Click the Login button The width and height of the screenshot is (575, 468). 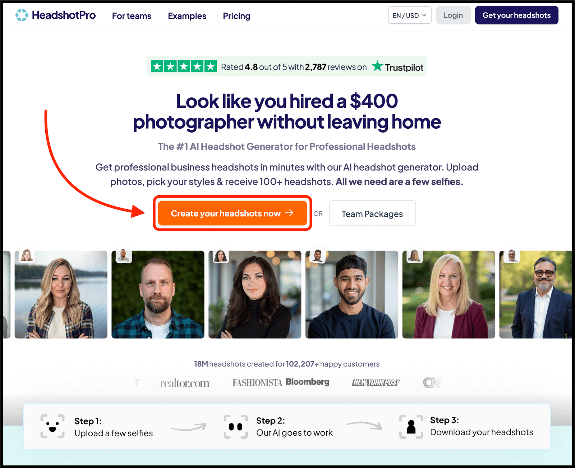pos(453,15)
